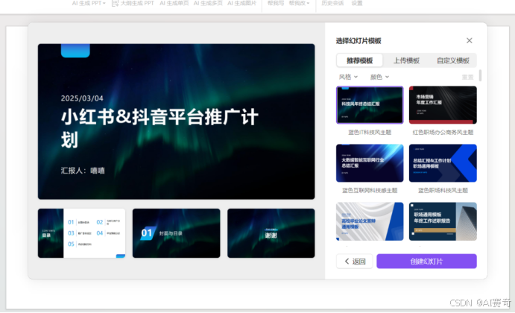Expand the 颜色 filter dropdown
Image resolution: width=515 pixels, height=313 pixels.
click(379, 77)
